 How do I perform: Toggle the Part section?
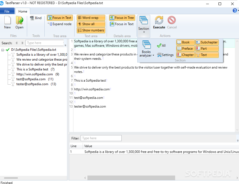tap(207, 49)
